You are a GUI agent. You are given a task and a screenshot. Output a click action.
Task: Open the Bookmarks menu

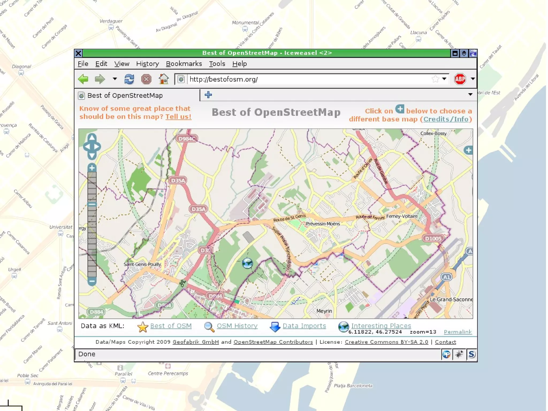pyautogui.click(x=184, y=64)
